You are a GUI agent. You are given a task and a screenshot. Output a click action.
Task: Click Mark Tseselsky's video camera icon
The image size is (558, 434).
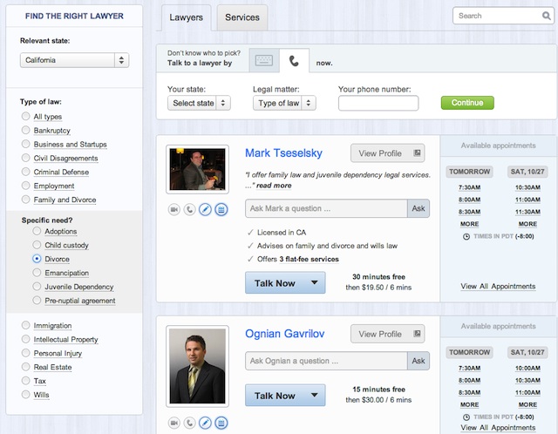click(x=174, y=210)
